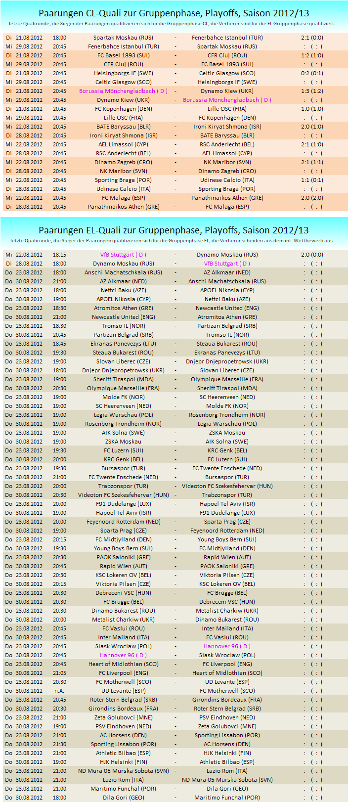Viewport: 348px width, 802px height.
Task: Click home team Maritimo Funchal (POR) on 23.08.2012
Action: (123, 789)
